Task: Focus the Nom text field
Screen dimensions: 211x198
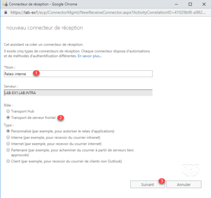Action: 78,74
